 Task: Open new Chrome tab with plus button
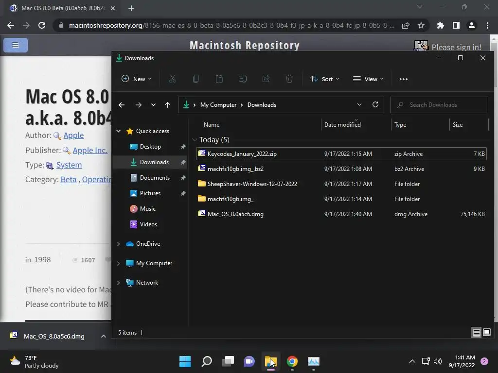131,8
